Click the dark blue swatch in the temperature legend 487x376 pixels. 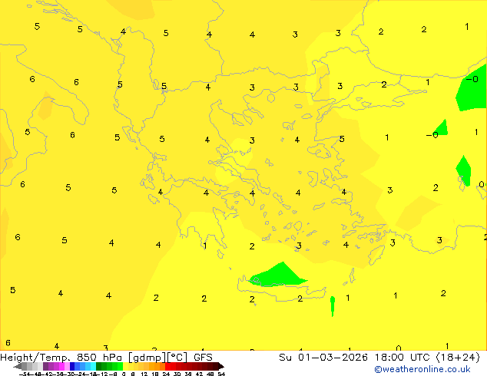click(72, 366)
